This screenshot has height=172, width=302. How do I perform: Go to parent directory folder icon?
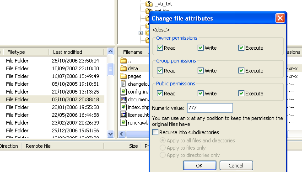pos(123,61)
